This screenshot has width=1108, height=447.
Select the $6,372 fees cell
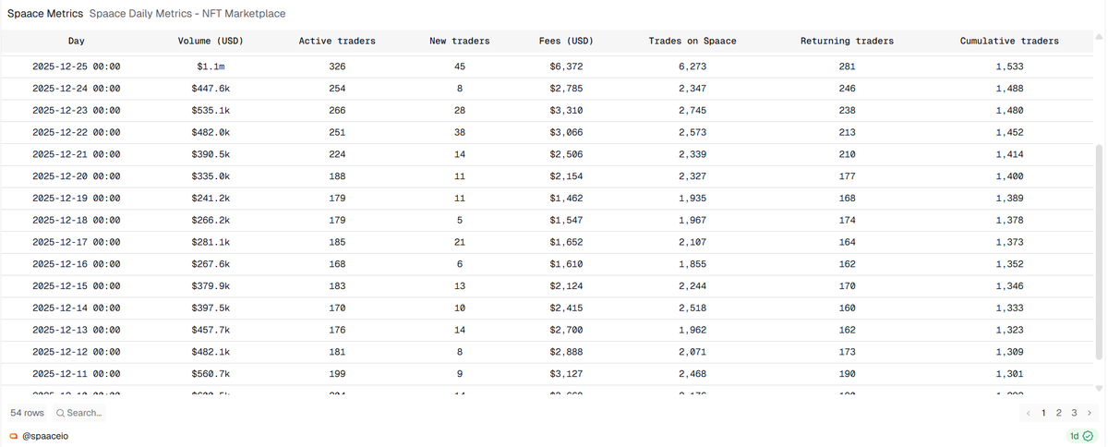tap(566, 66)
